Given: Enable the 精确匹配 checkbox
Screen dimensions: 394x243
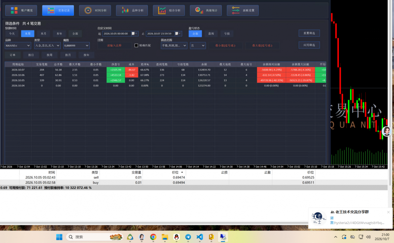Looking at the screenshot, I should point(136,45).
